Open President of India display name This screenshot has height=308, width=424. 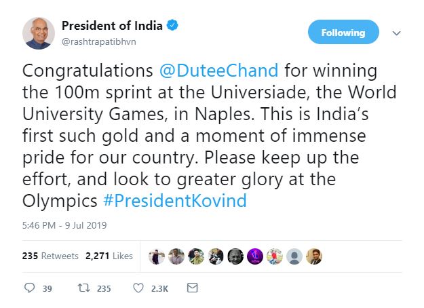112,26
